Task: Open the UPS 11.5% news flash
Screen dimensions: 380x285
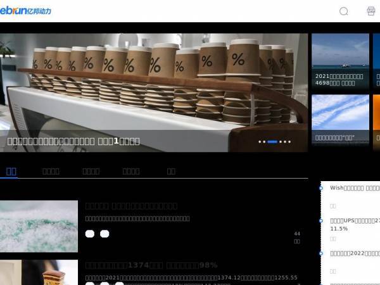Action: [x=355, y=224]
